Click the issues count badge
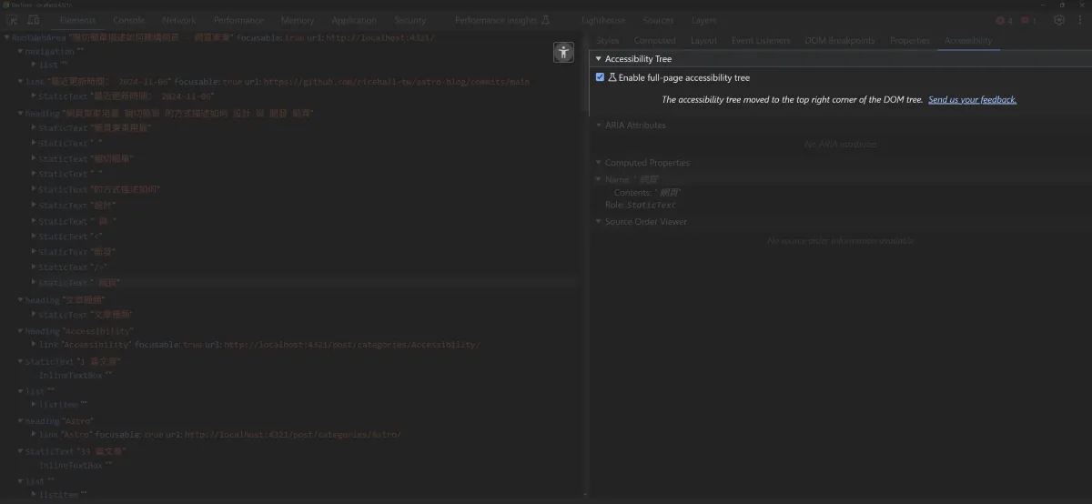 coord(1028,20)
